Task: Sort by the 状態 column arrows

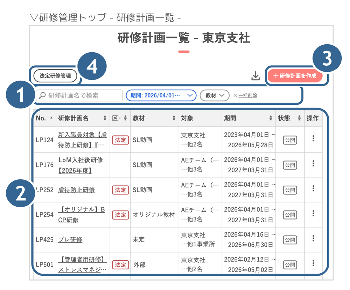Action: 299,118
